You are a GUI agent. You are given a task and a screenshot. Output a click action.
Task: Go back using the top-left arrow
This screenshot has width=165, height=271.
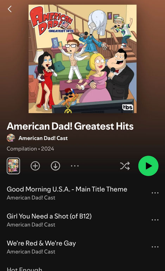[x=10, y=9]
